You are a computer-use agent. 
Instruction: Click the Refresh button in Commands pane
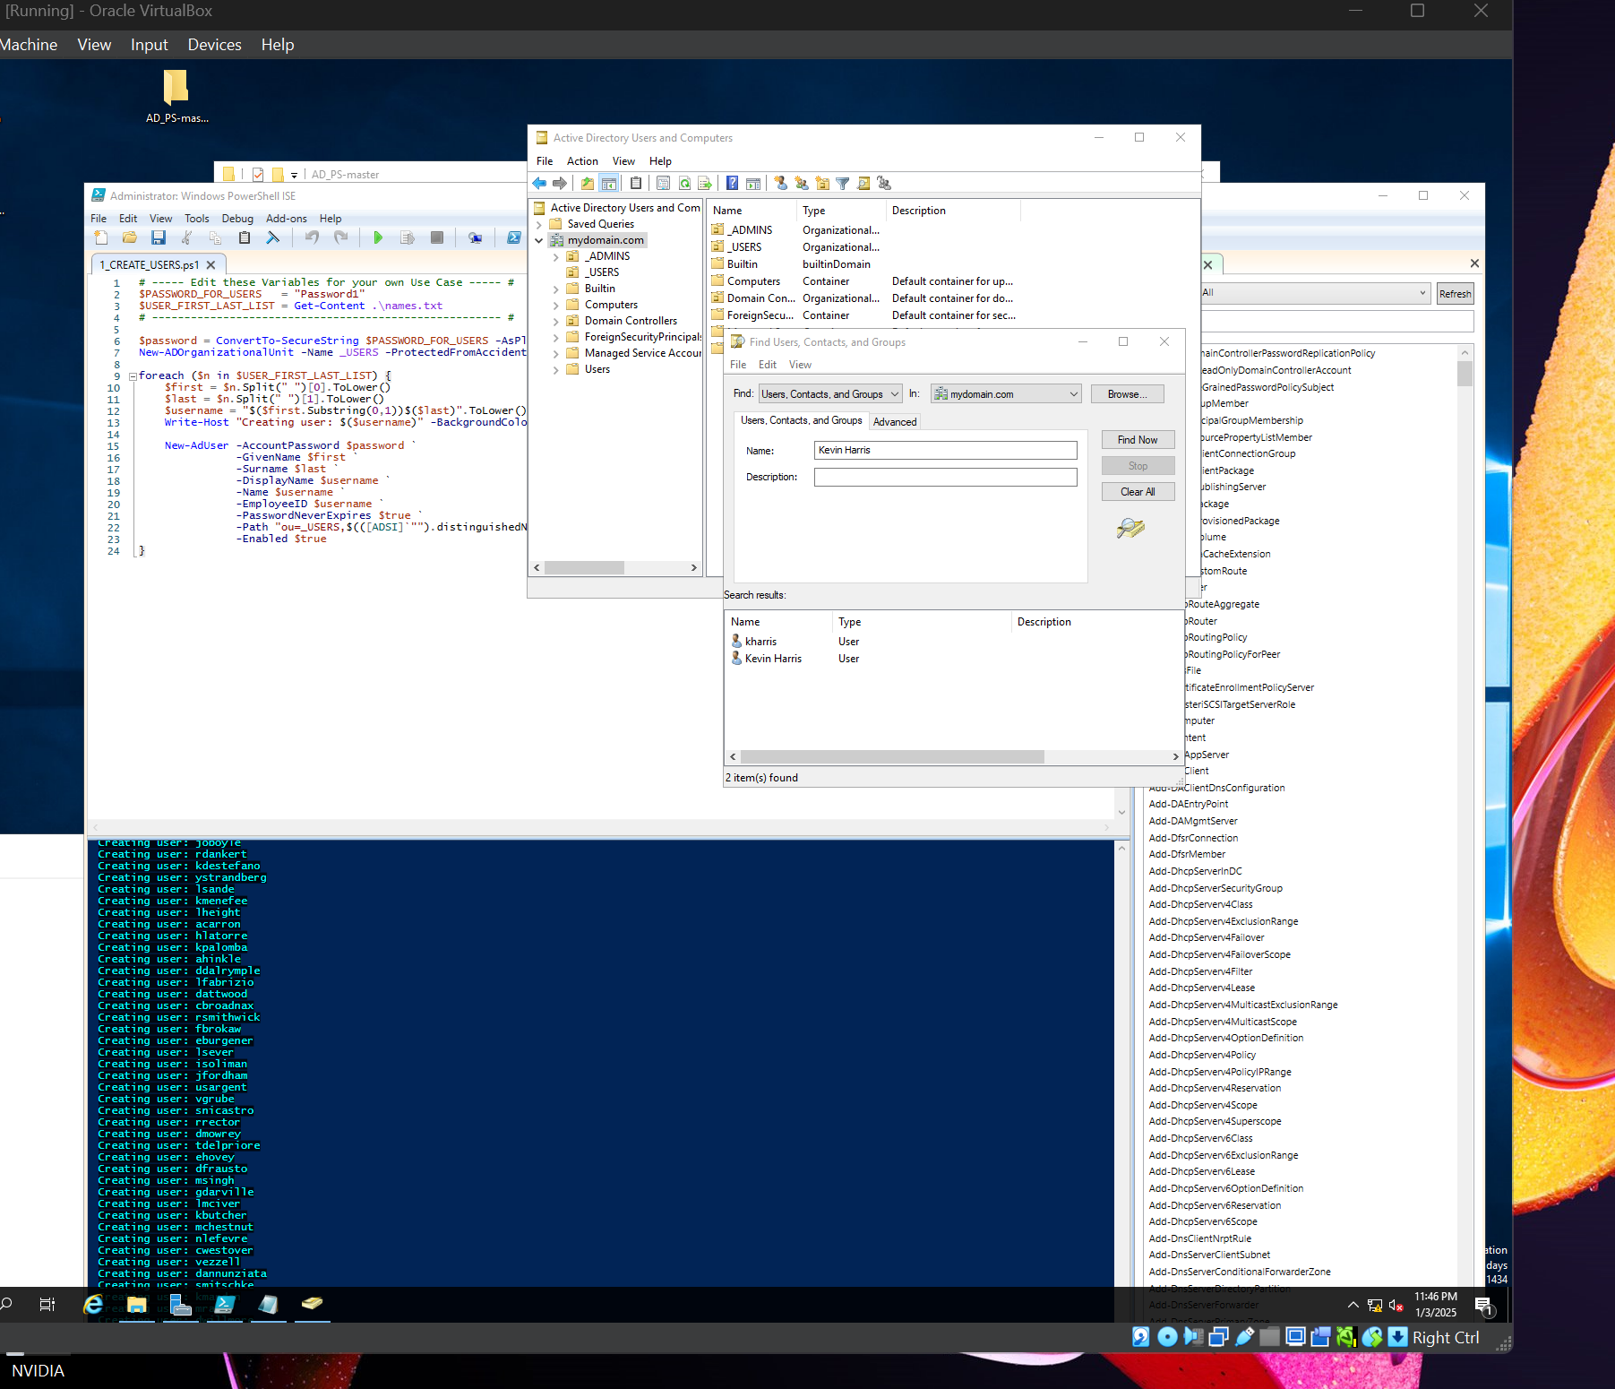(1455, 294)
